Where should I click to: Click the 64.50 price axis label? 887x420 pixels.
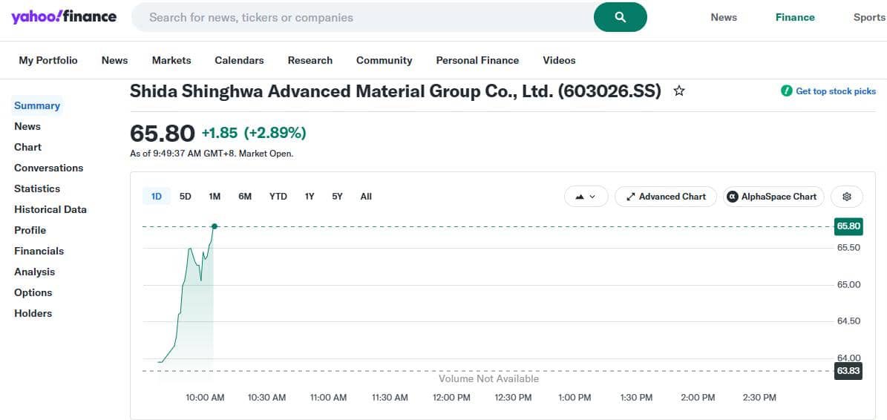coord(848,321)
